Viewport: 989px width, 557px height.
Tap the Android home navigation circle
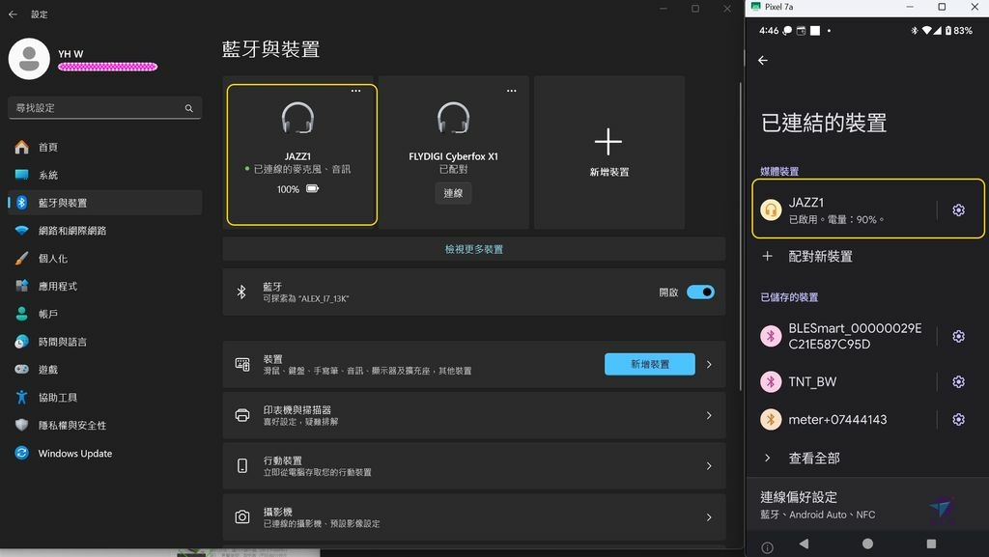point(868,543)
